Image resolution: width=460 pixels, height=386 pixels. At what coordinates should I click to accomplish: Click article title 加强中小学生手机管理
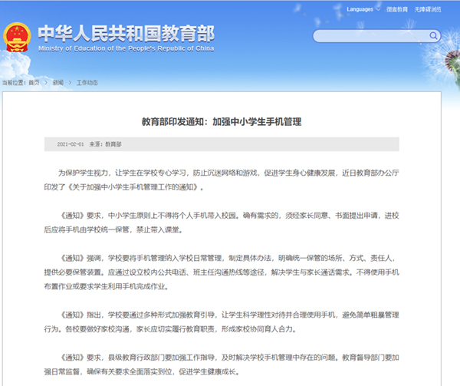(x=222, y=121)
